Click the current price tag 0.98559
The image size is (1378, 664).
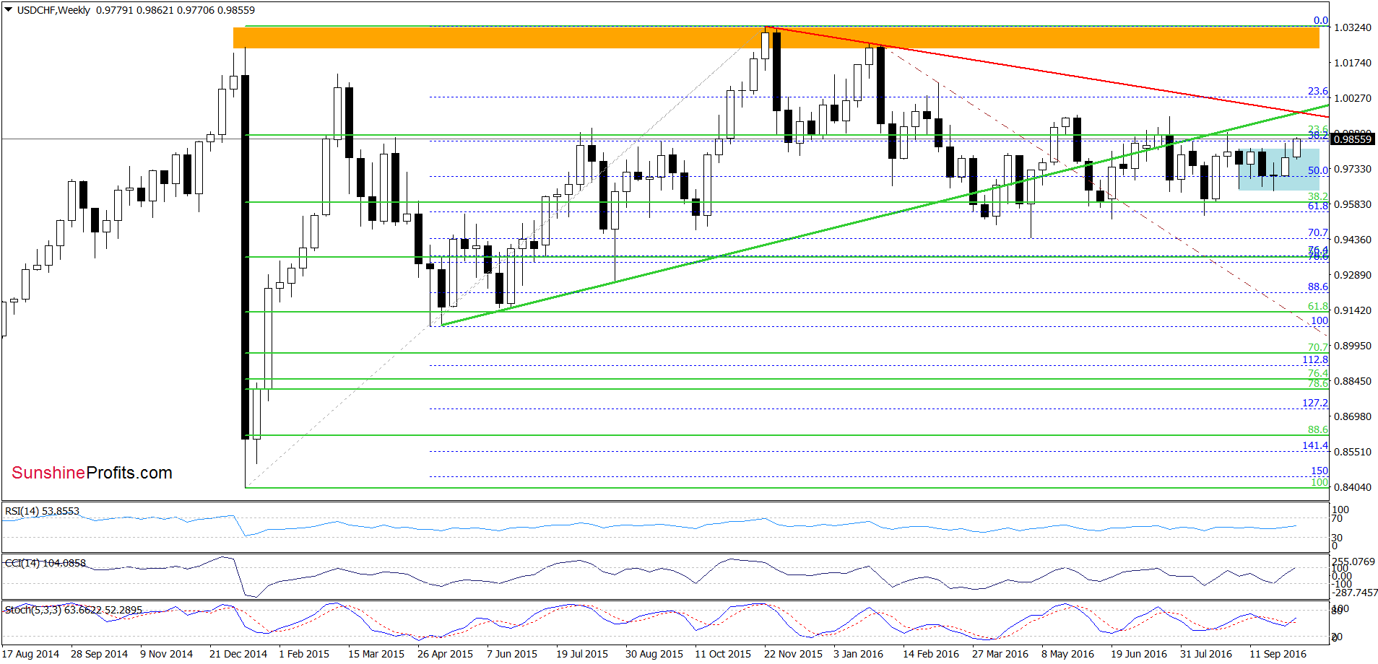point(1351,139)
